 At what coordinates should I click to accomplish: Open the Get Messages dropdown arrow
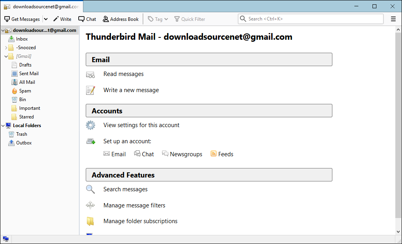(46, 19)
